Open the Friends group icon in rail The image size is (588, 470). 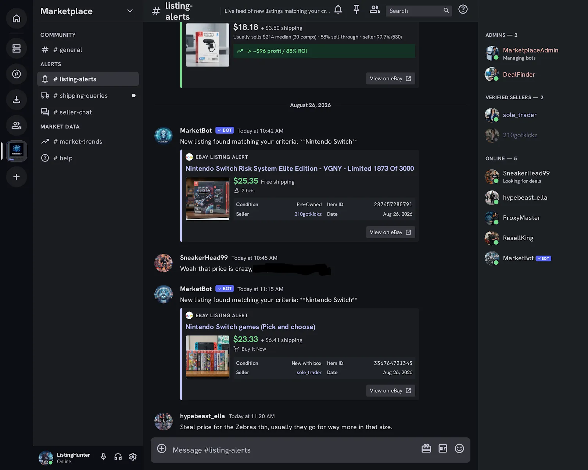tap(17, 125)
